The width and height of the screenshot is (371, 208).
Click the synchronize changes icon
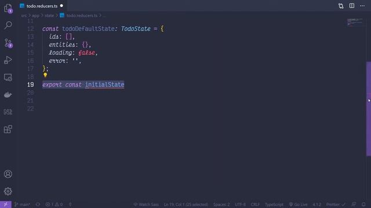38,205
